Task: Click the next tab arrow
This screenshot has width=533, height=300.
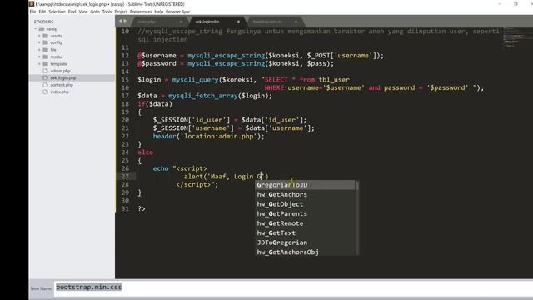Action: pyautogui.click(x=125, y=21)
